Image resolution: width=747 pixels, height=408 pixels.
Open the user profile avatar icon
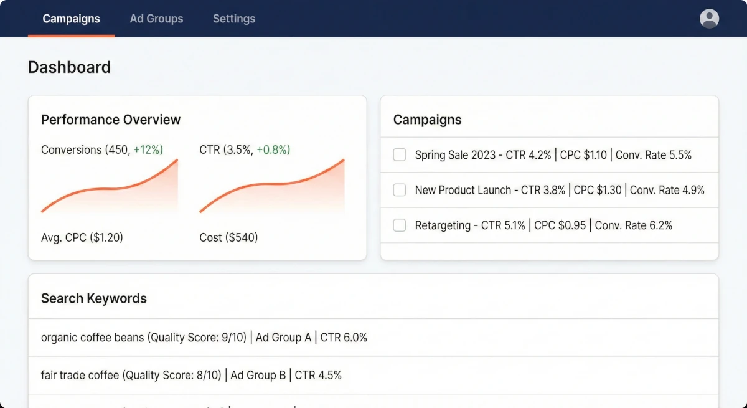click(709, 19)
